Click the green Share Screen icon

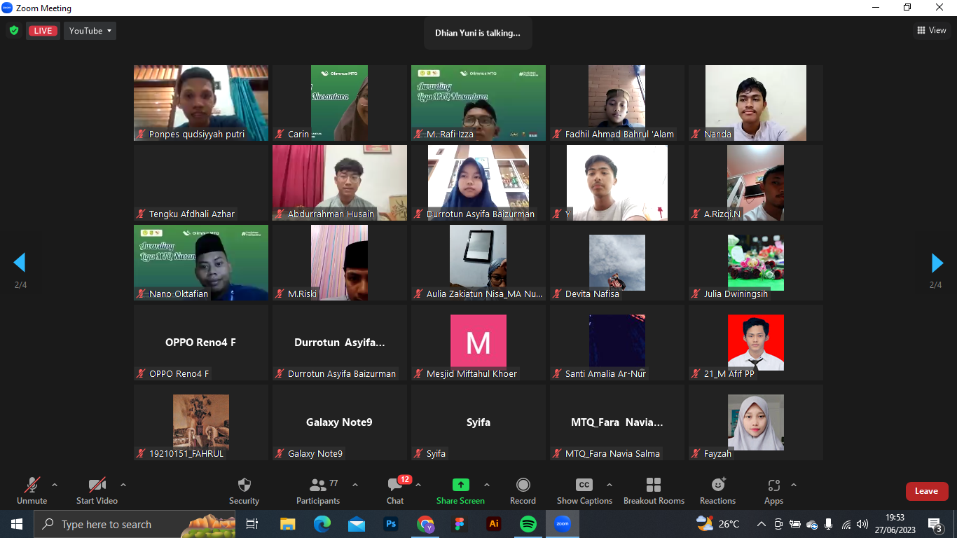point(460,485)
